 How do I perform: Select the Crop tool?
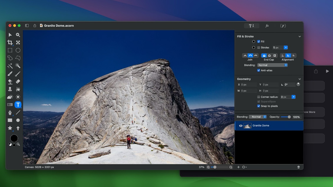coord(10,42)
